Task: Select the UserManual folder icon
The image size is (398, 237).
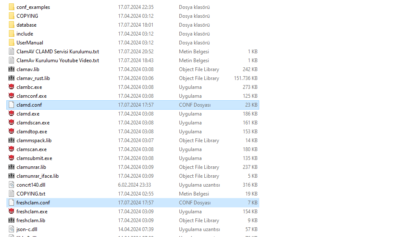Action: [11, 43]
